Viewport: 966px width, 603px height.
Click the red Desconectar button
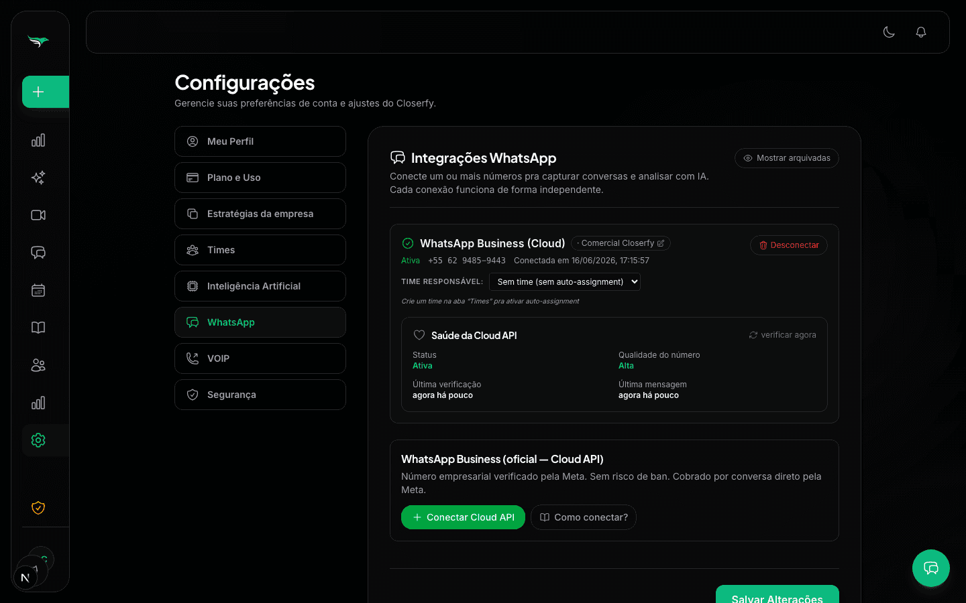(789, 245)
